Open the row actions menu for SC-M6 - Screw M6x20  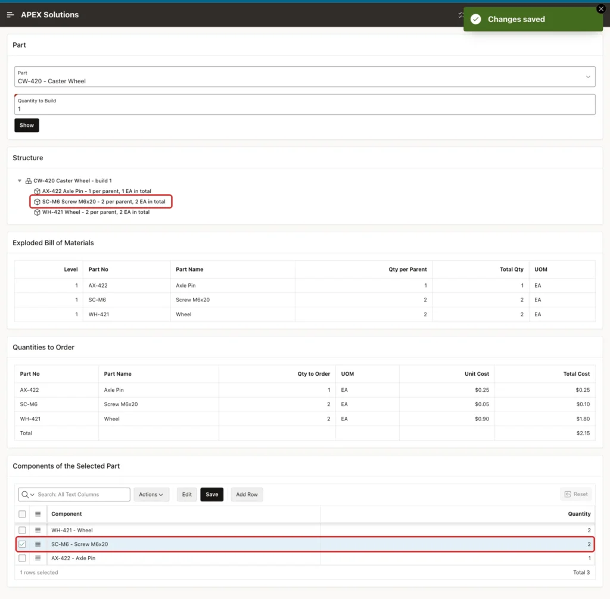pyautogui.click(x=38, y=544)
